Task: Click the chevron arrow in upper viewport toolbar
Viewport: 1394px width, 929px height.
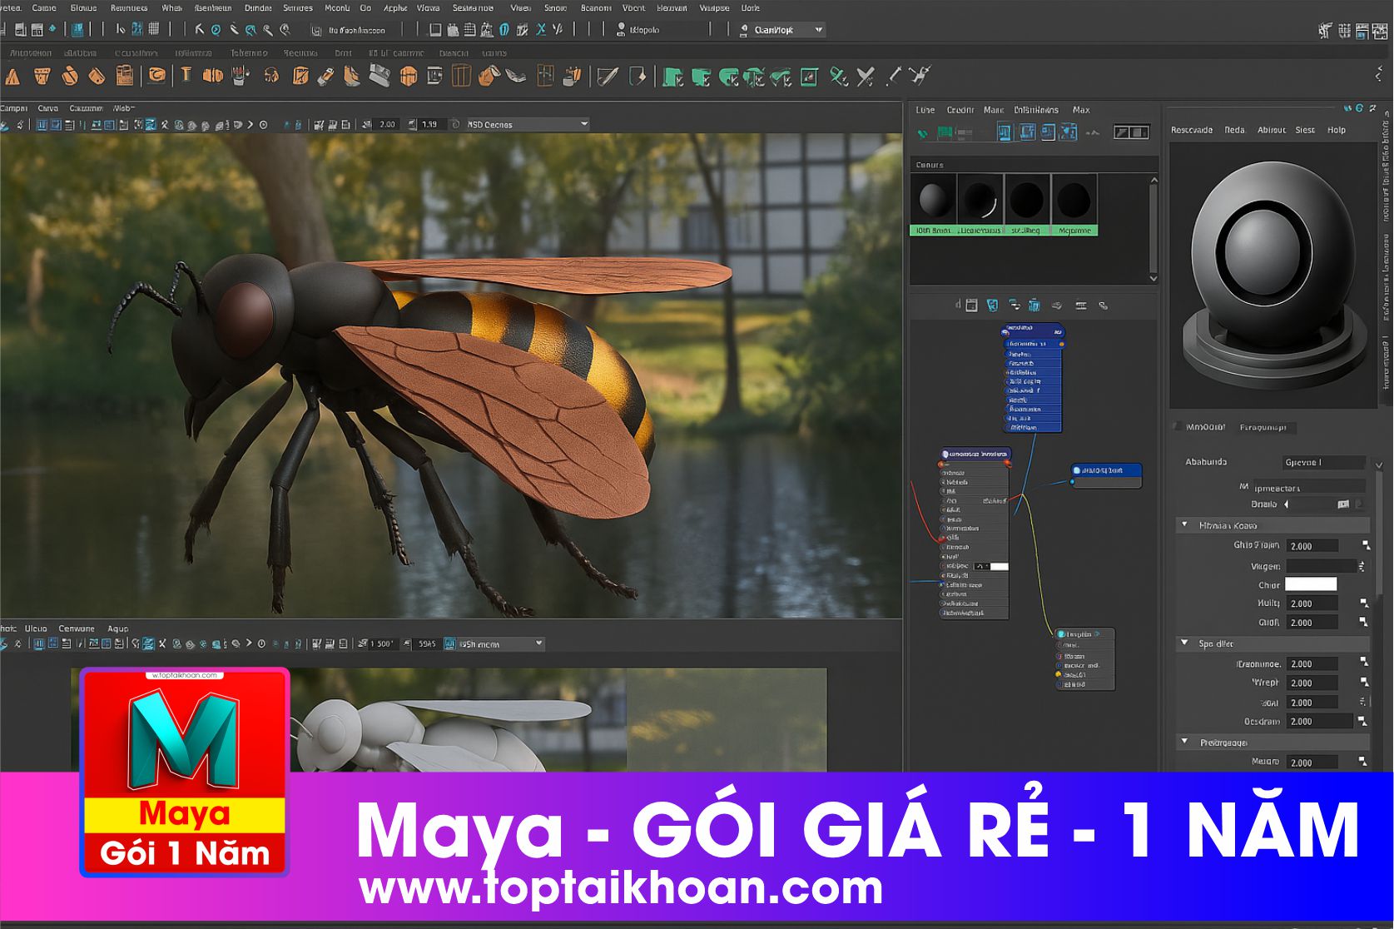Action: (x=250, y=125)
